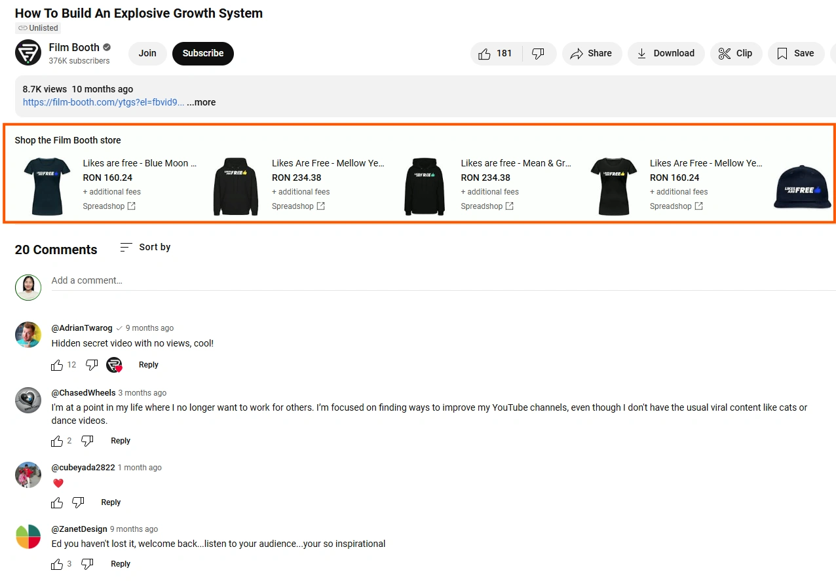Like AdrianTwarog's comment
Viewport: 836px width, 581px height.
pyautogui.click(x=57, y=365)
